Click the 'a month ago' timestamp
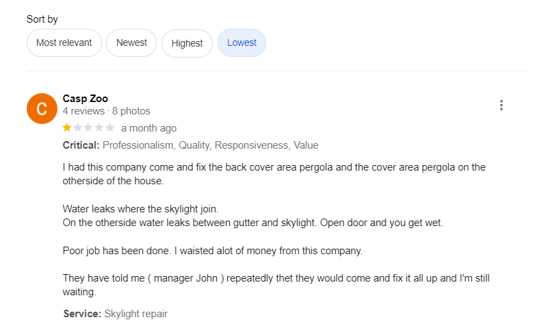 148,128
